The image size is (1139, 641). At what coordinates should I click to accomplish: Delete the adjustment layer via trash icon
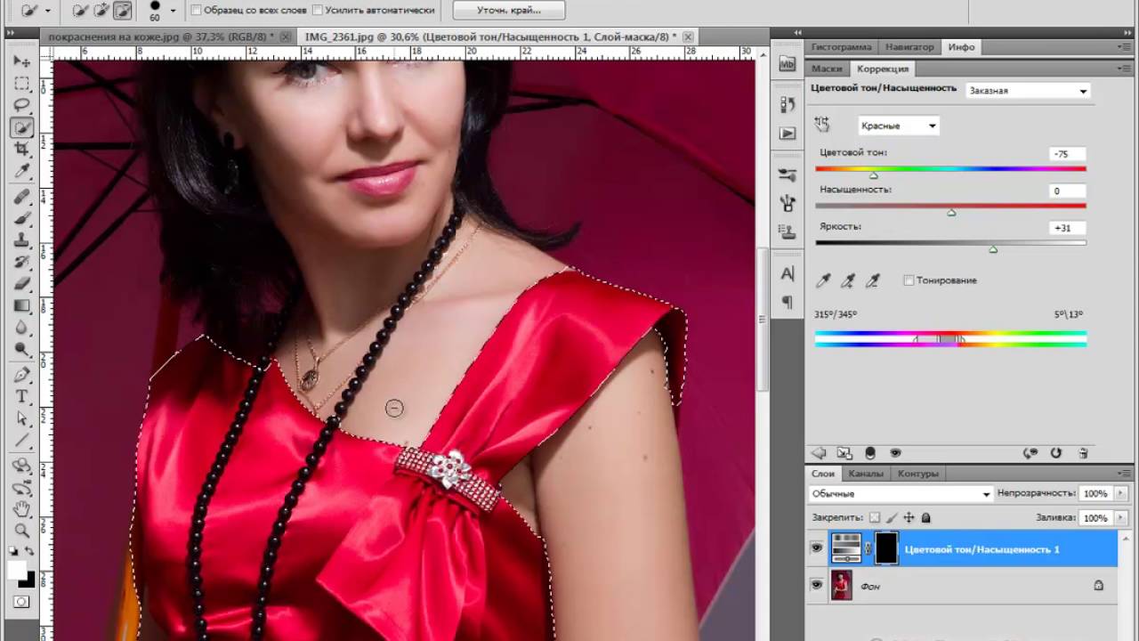[1083, 453]
